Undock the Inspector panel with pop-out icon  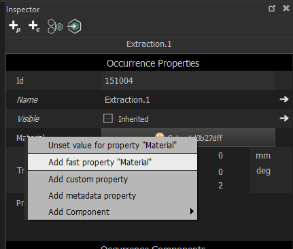[x=272, y=8]
